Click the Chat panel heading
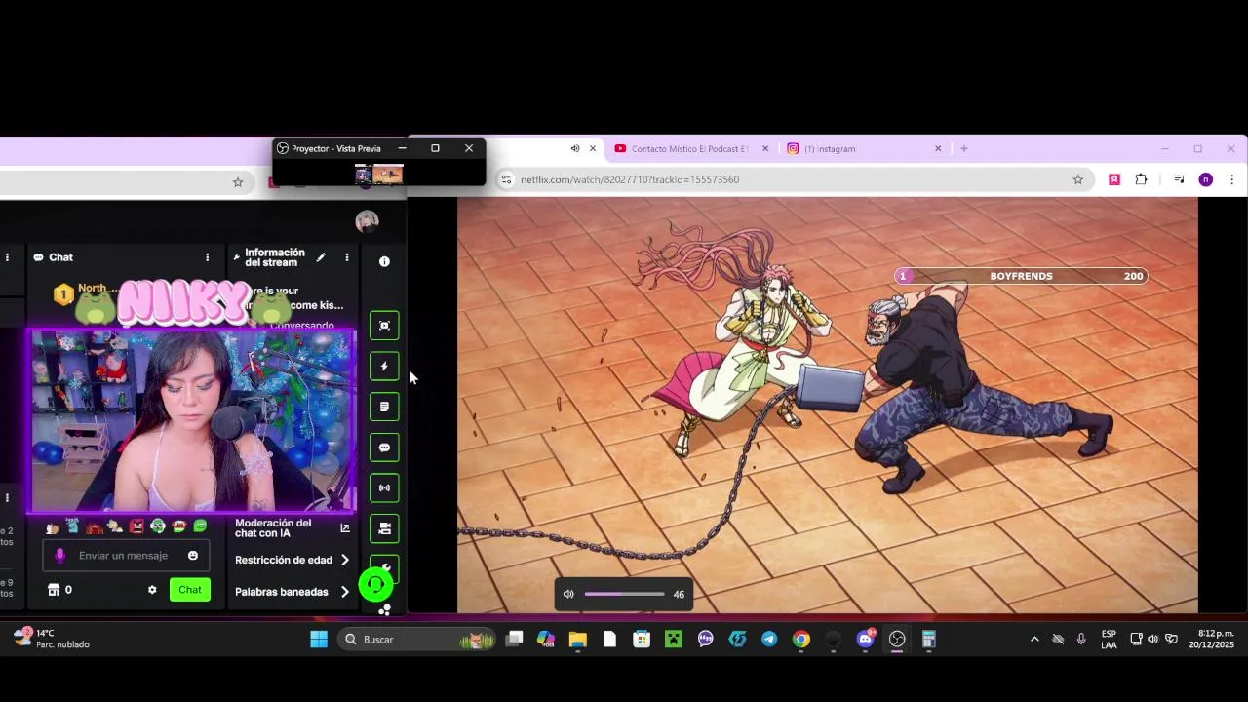1248x702 pixels. [60, 257]
